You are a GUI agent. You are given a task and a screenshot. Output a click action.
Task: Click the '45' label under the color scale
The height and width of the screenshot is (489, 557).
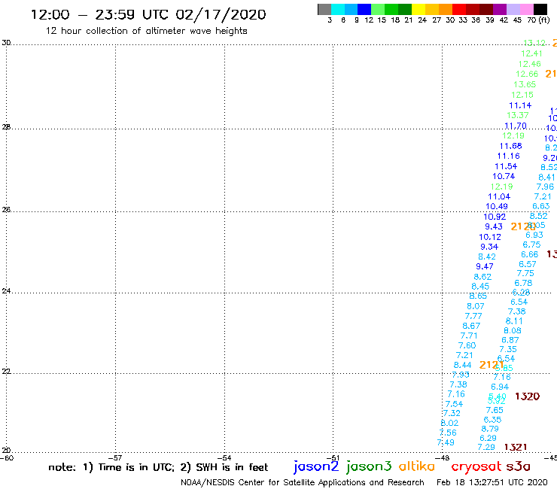pyautogui.click(x=518, y=20)
